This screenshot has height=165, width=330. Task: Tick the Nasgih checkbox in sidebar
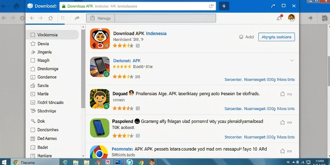point(33,60)
